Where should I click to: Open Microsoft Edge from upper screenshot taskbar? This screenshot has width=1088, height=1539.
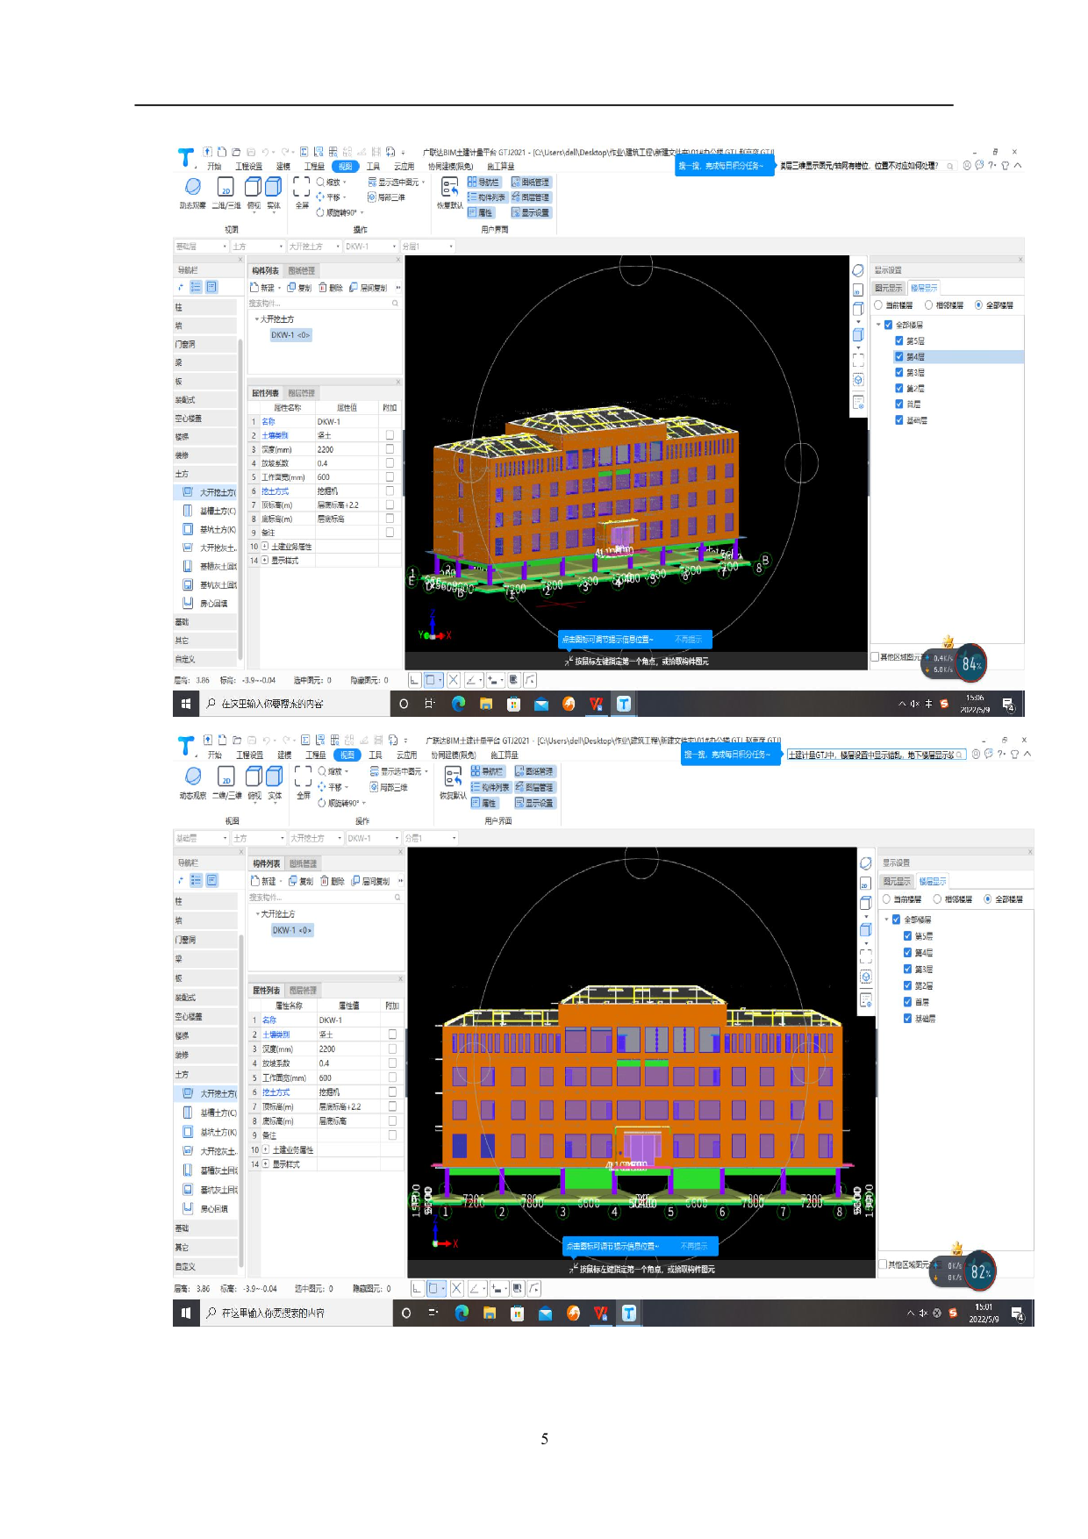click(458, 704)
